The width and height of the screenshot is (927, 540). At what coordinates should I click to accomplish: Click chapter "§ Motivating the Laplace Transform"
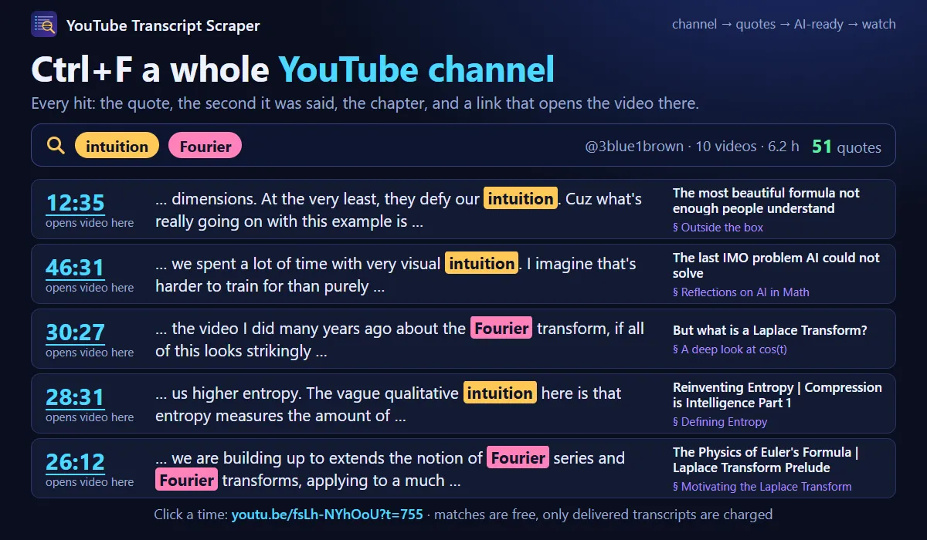762,487
